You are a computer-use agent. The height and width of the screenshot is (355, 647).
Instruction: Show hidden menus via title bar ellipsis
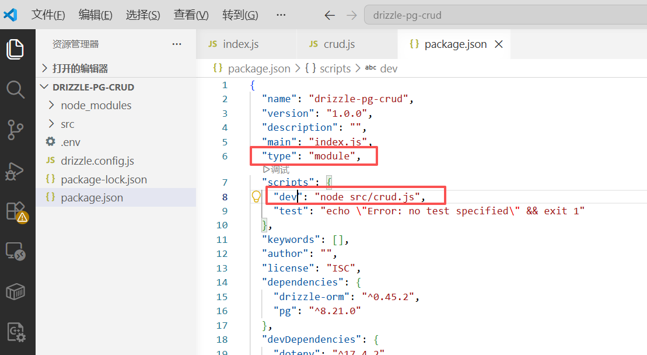tap(281, 15)
